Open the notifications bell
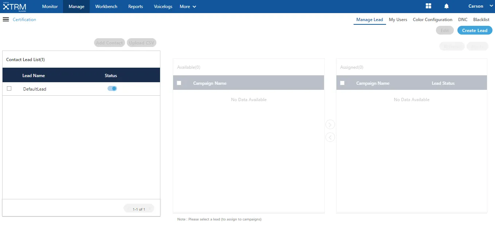The width and height of the screenshot is (495, 235). (x=447, y=6)
